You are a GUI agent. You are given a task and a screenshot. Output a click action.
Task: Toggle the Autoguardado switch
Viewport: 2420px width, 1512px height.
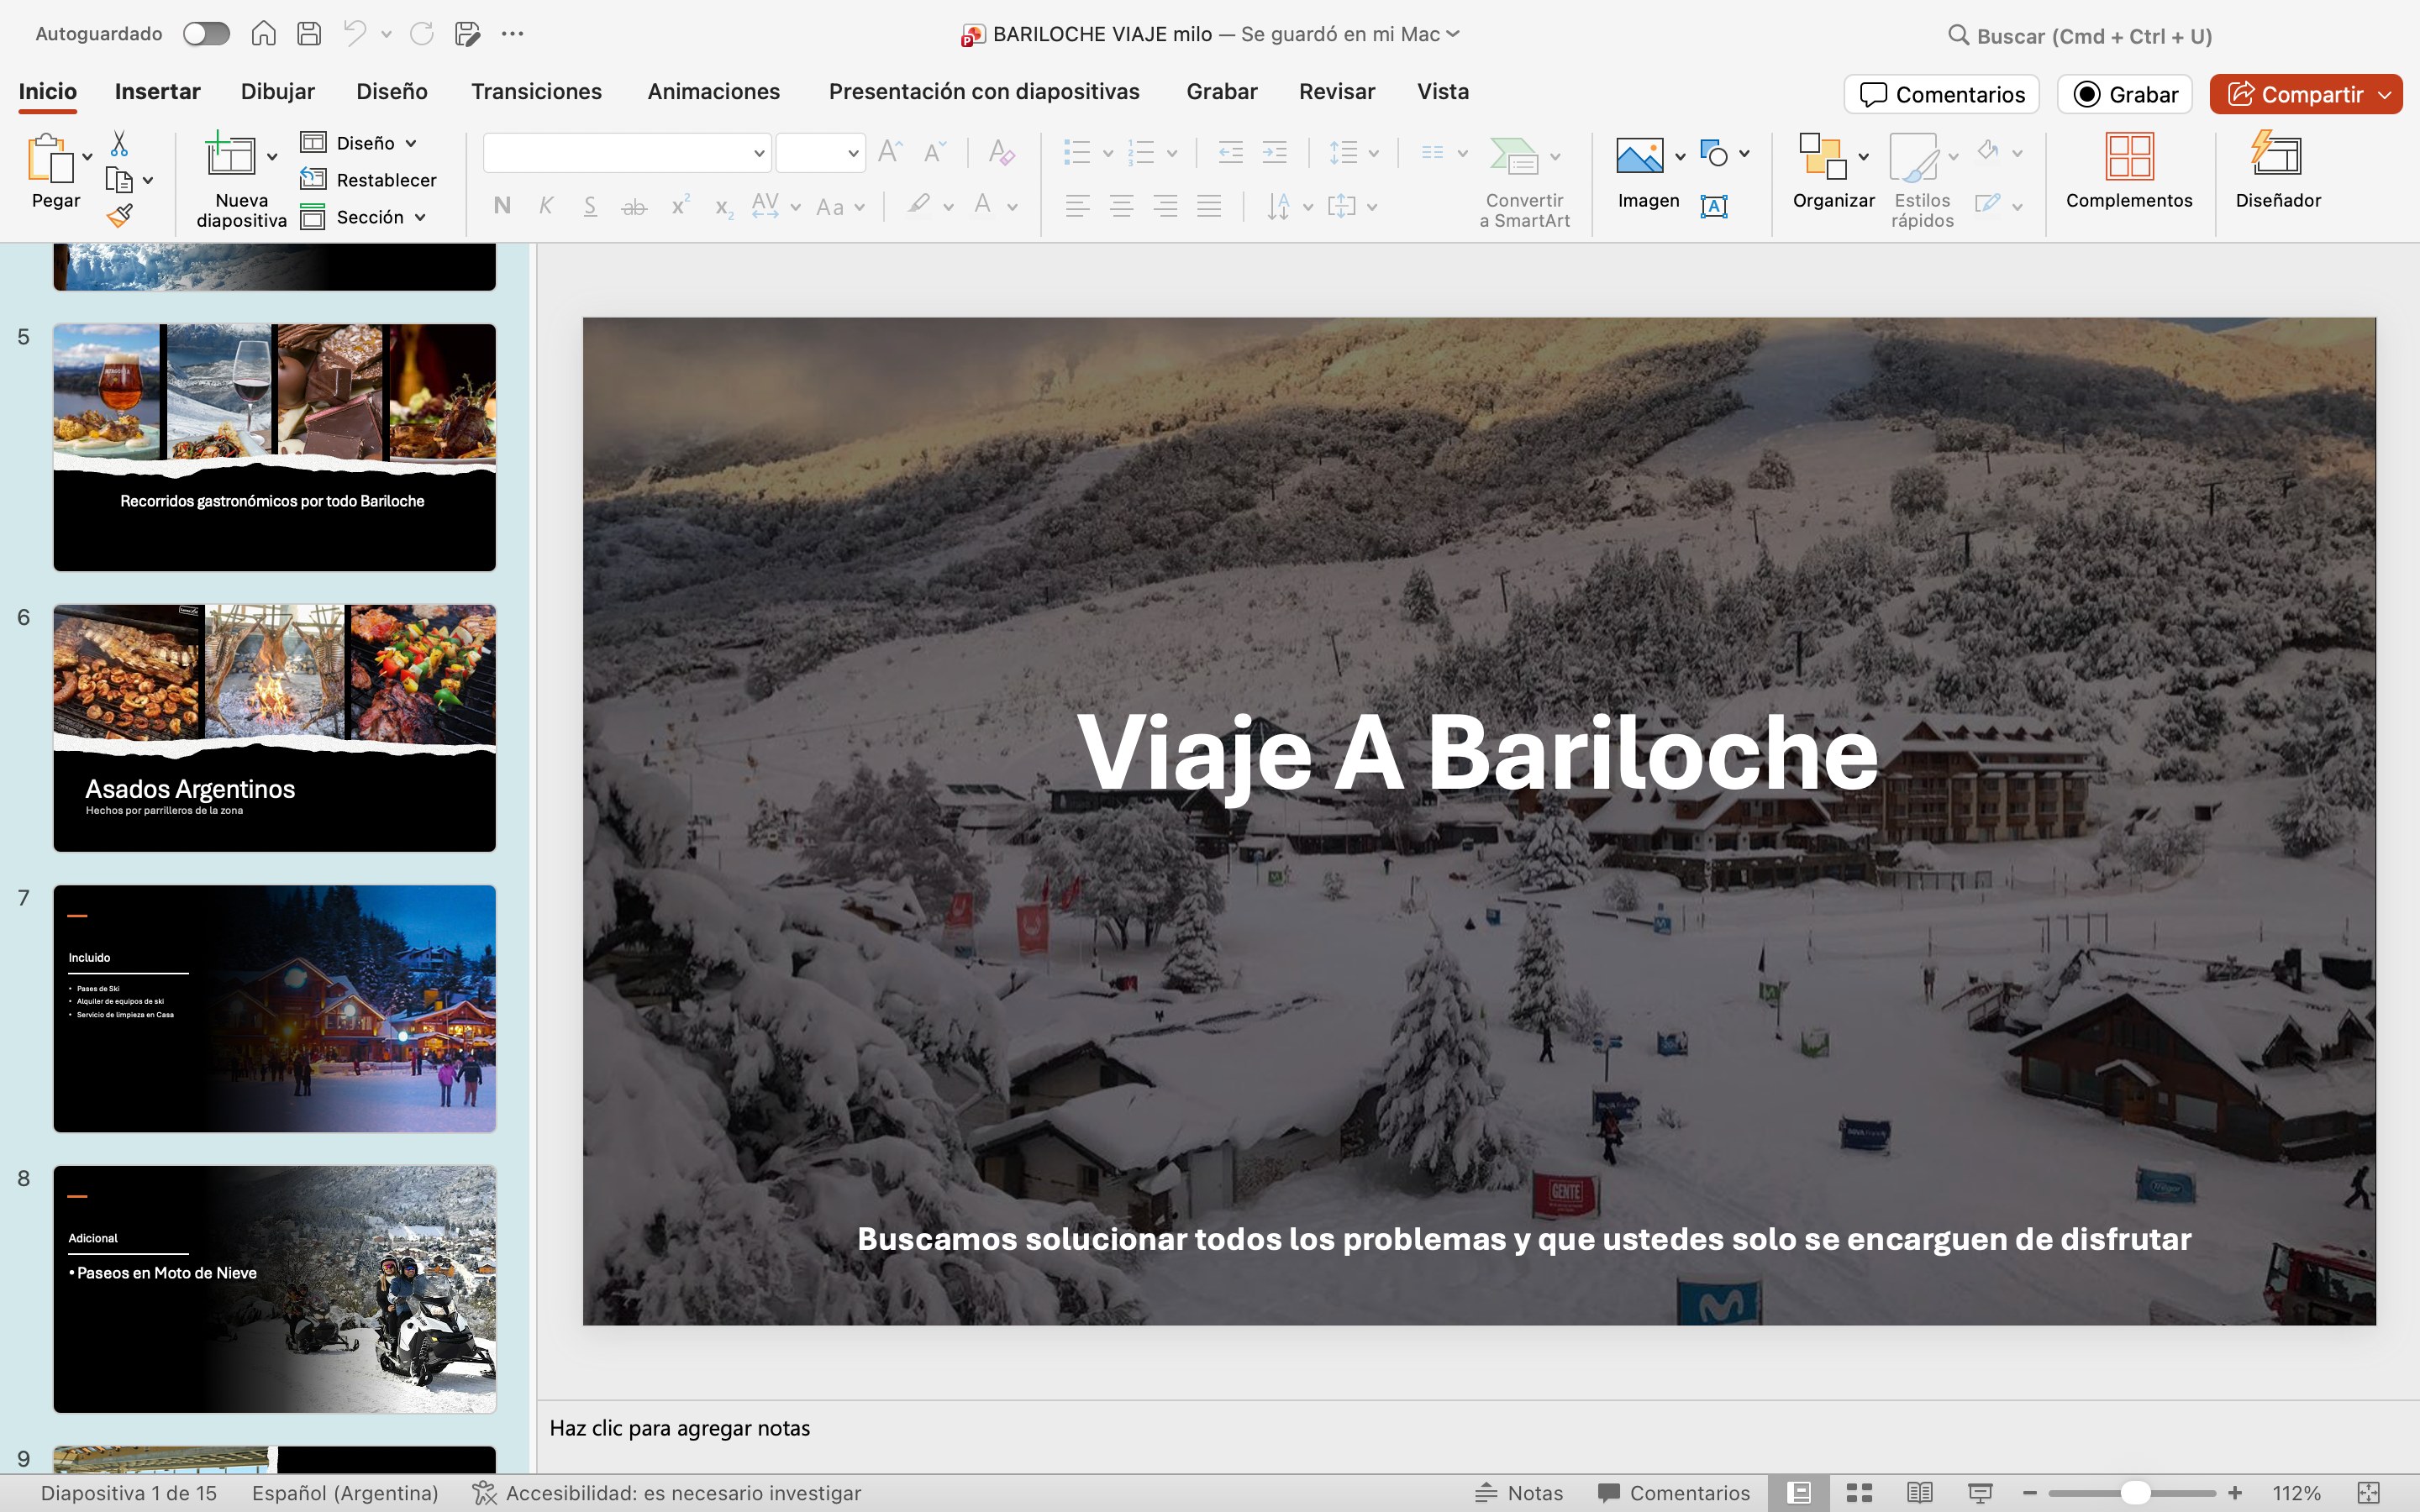206,34
